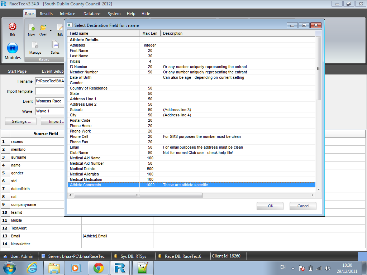This screenshot has height=275, width=367.
Task: Select the Gender field row
Action: [191, 83]
